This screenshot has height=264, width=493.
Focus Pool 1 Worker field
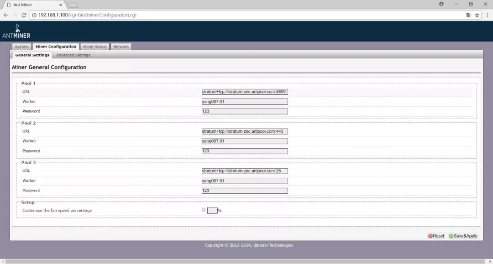pos(245,101)
